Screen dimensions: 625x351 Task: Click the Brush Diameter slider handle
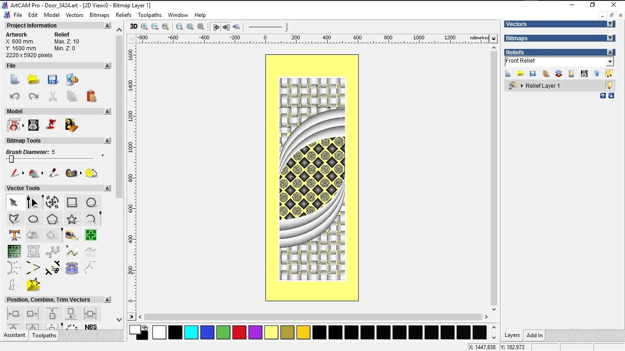tap(11, 159)
